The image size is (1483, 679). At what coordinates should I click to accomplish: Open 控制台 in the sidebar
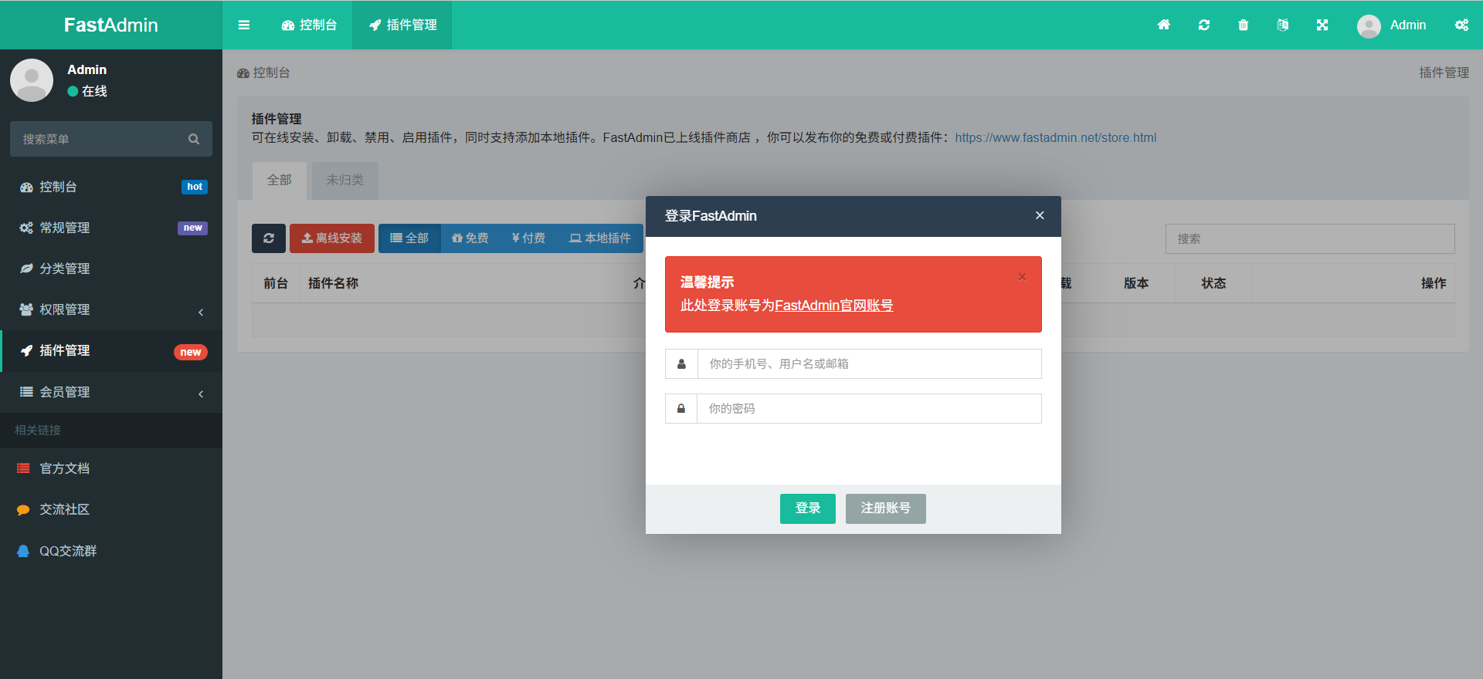pyautogui.click(x=111, y=187)
